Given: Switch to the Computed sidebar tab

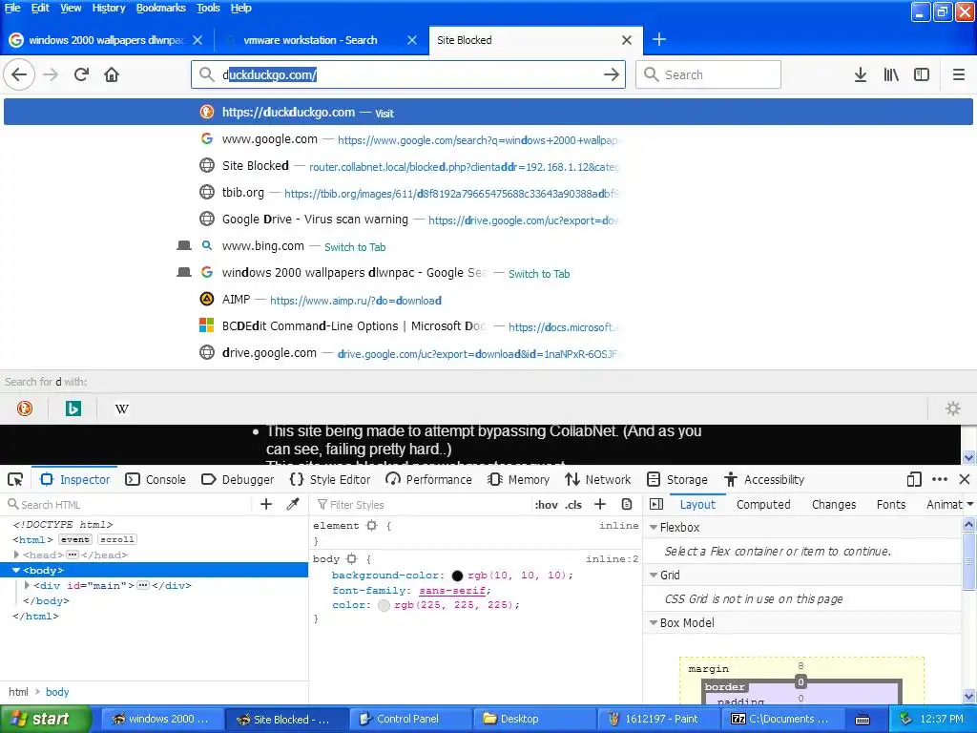Looking at the screenshot, I should point(763,504).
